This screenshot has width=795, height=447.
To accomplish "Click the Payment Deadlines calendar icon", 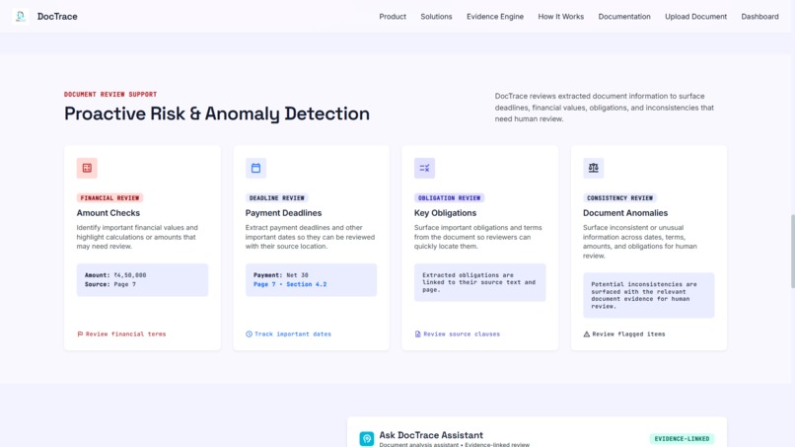I will click(255, 168).
